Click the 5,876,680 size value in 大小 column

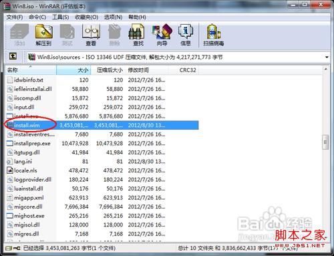76,116
